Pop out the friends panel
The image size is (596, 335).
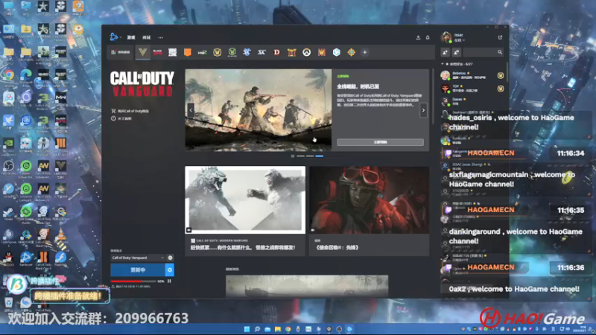pos(500,38)
